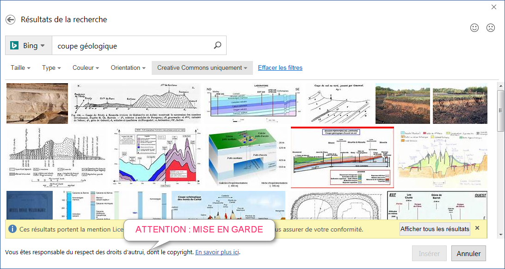The width and height of the screenshot is (505, 269).
Task: Select the Bassin Ferrifère de Lorraine thumbnail
Action: (343, 157)
